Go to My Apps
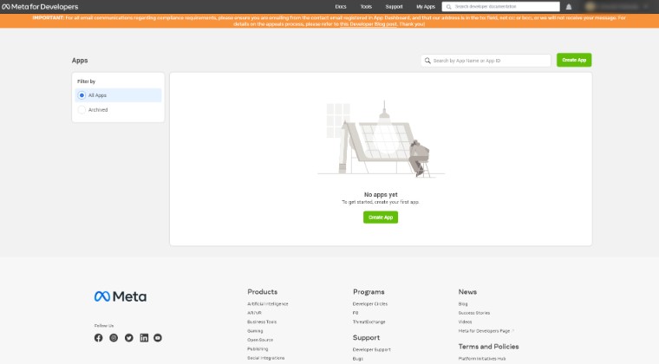 click(x=426, y=7)
